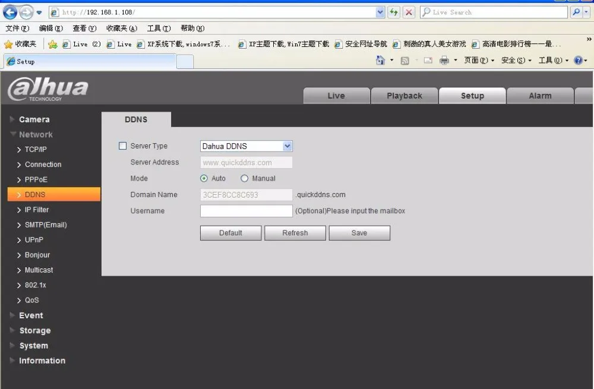Open the recent pages dropdown arrow
The image size is (594, 389).
tap(39, 13)
